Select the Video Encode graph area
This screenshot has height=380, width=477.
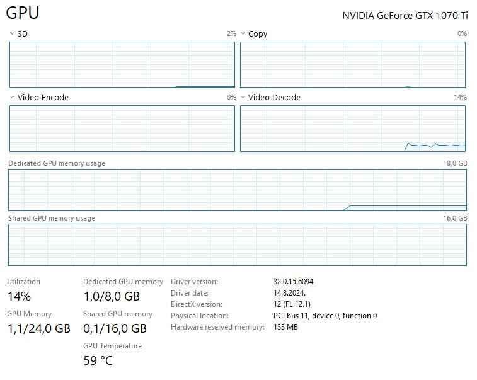[122, 129]
